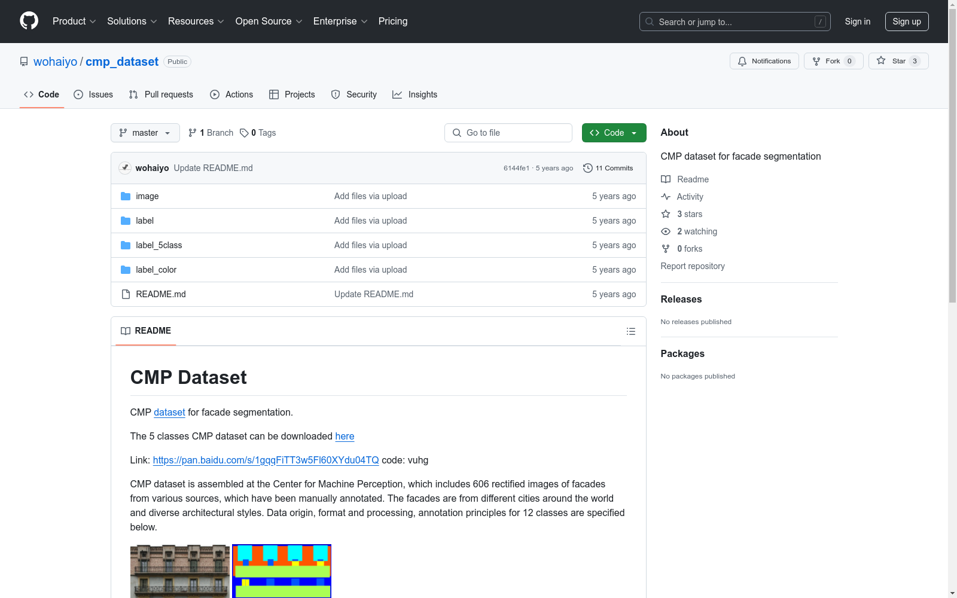The width and height of the screenshot is (957, 598).
Task: Open the Pricing page
Action: coord(393,21)
